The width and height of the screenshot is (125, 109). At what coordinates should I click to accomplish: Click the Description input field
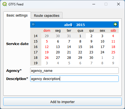(x=74, y=79)
